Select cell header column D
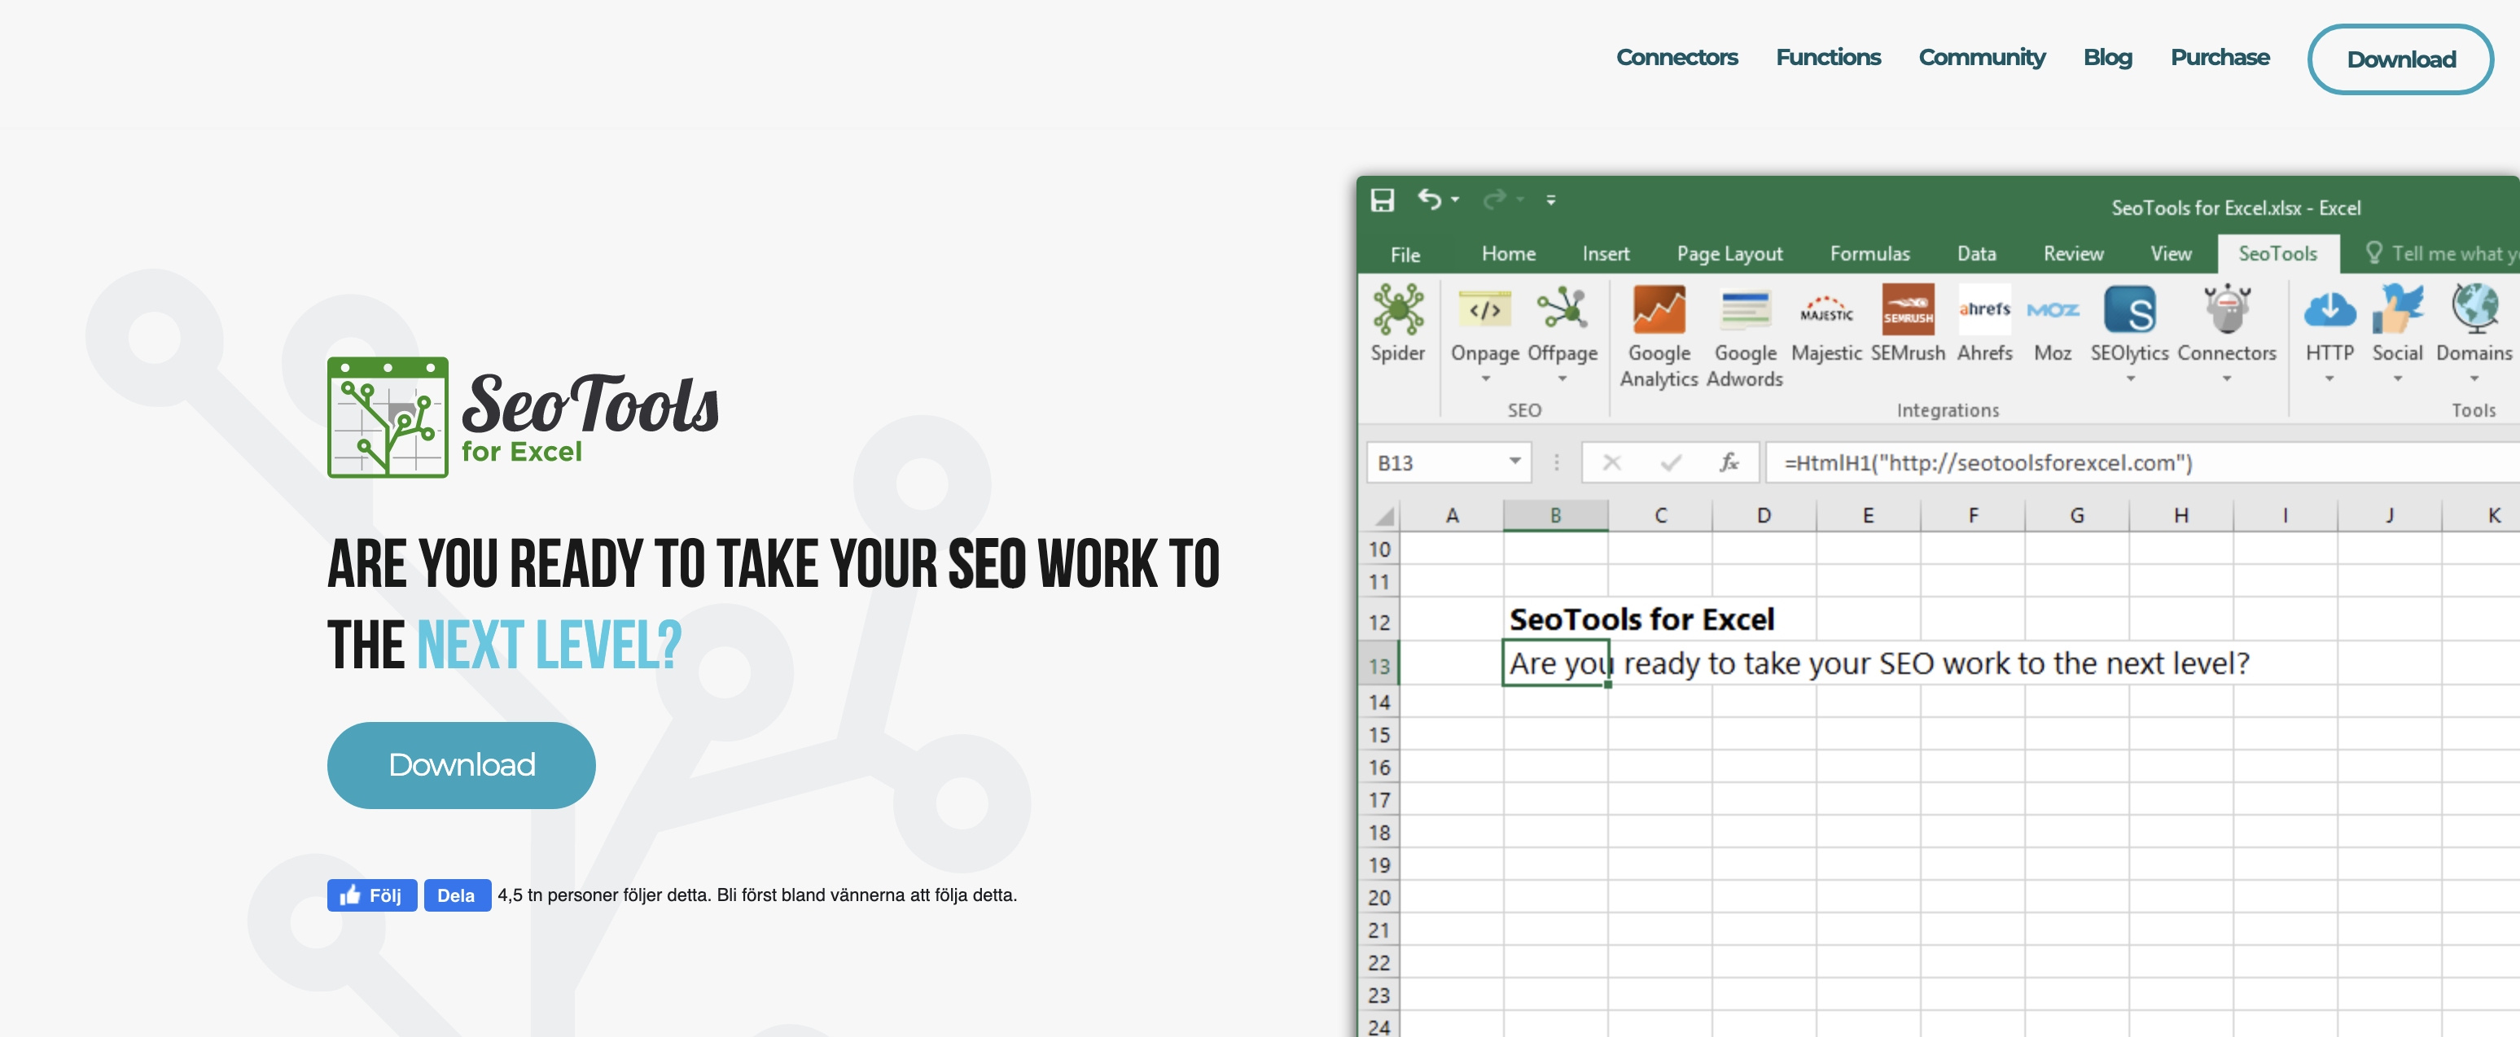 pos(1763,514)
